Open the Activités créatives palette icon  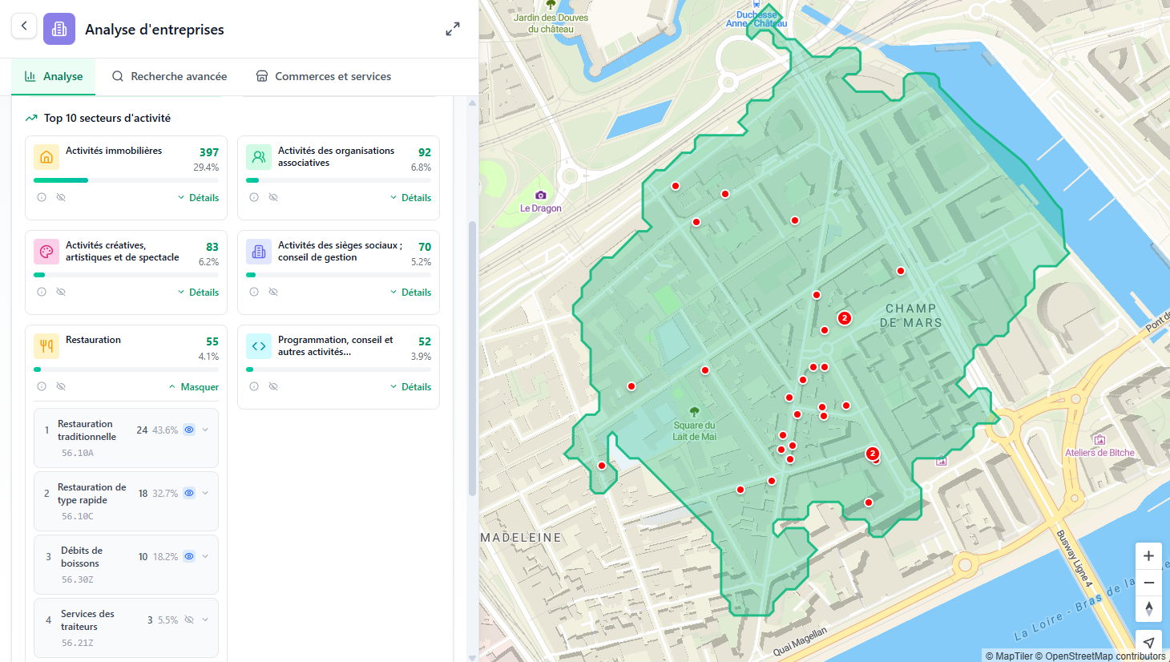(x=46, y=251)
